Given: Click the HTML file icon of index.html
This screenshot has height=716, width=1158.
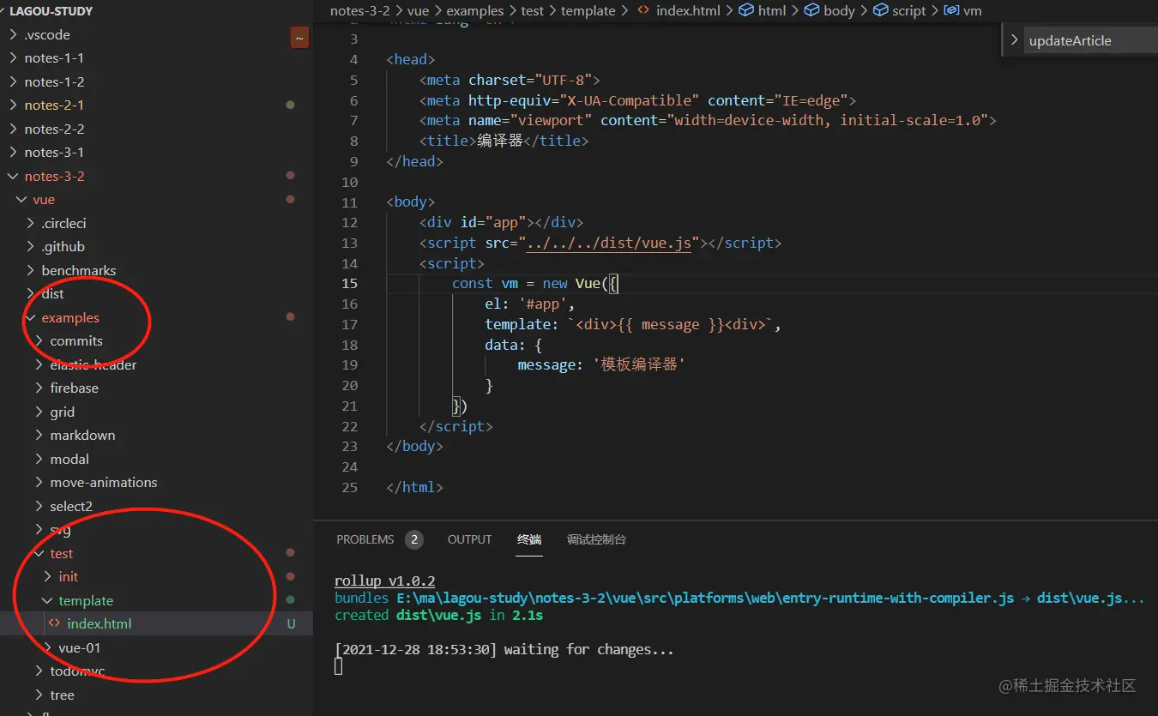Looking at the screenshot, I should (x=55, y=624).
